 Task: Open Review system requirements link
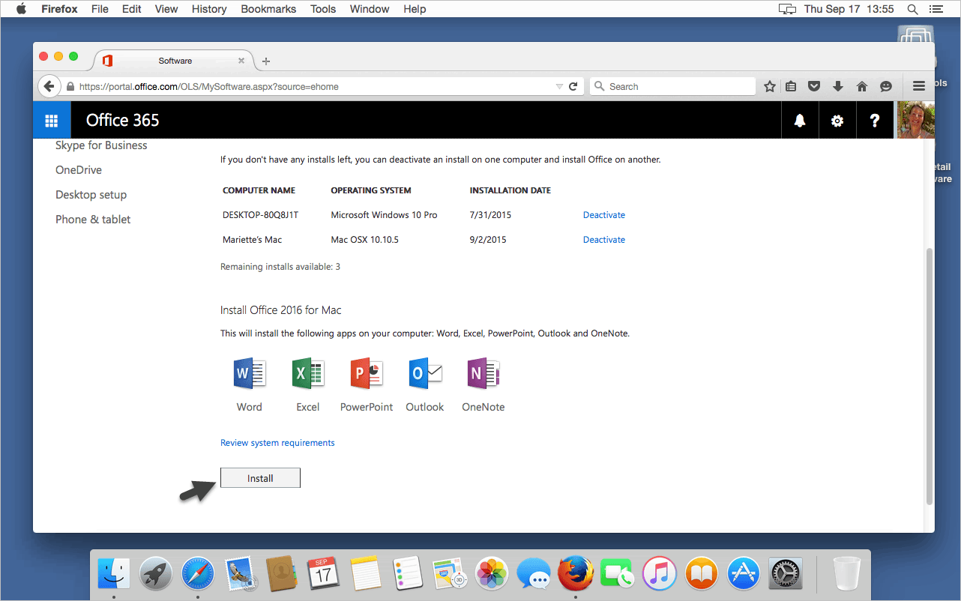pos(277,443)
